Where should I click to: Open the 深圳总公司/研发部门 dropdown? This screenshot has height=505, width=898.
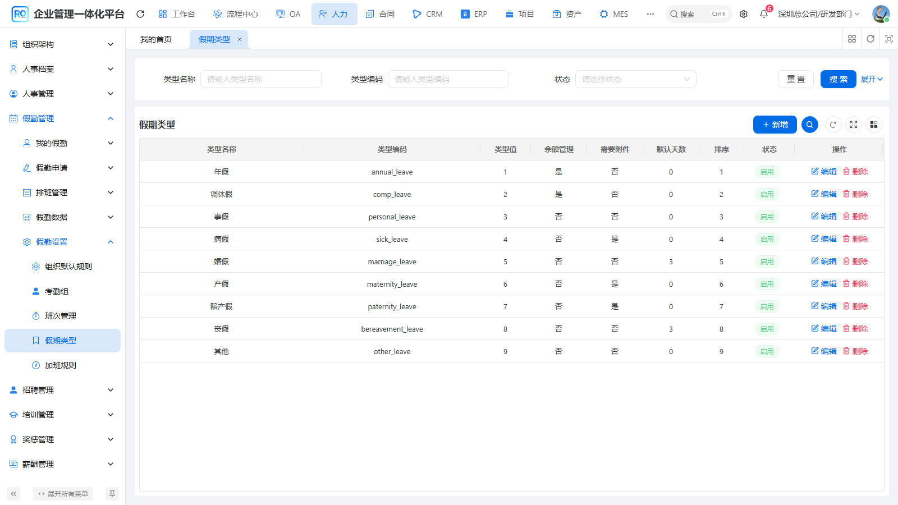(818, 14)
